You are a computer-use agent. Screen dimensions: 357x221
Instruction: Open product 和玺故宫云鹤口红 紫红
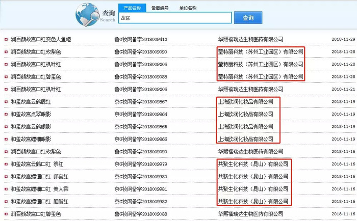click(37, 164)
